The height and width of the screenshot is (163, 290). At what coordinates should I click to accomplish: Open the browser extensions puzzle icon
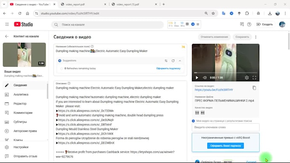pos(247,13)
